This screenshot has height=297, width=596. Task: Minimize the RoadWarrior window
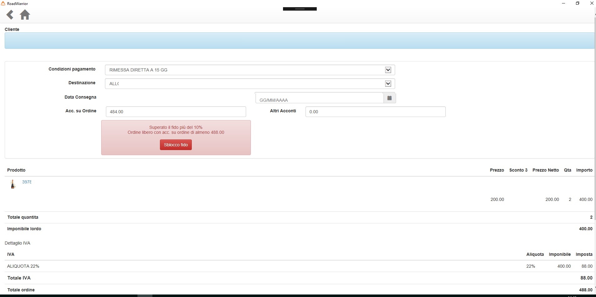click(x=564, y=3)
